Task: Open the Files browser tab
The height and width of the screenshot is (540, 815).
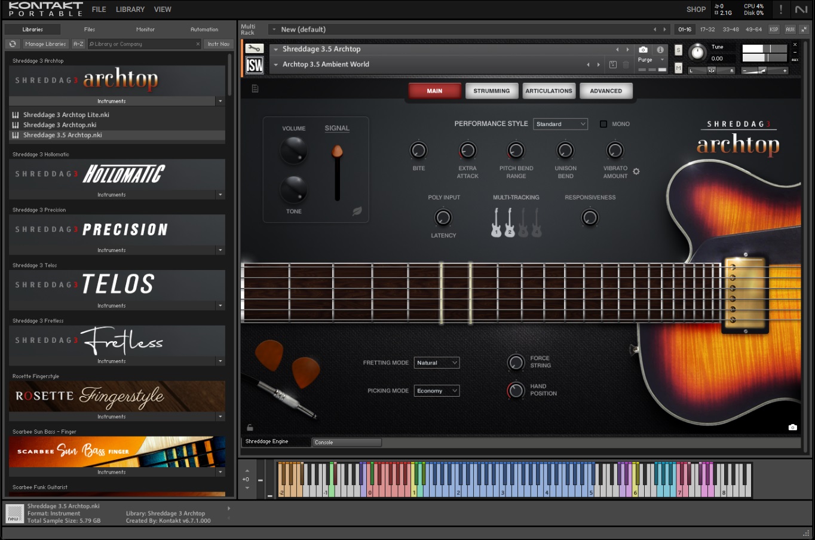Action: 89,29
